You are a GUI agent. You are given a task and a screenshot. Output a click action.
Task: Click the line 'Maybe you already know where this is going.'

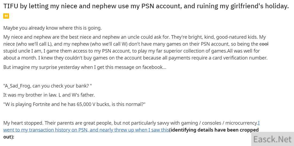52,28
